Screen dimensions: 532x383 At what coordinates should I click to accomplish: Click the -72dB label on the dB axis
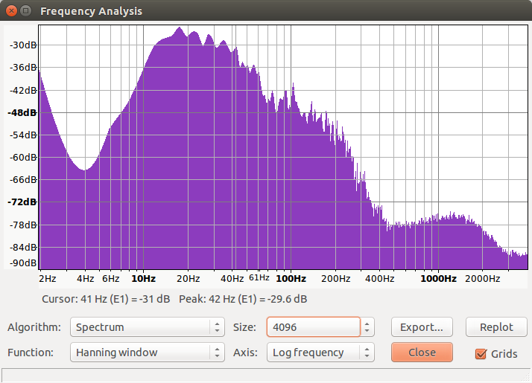pos(22,202)
